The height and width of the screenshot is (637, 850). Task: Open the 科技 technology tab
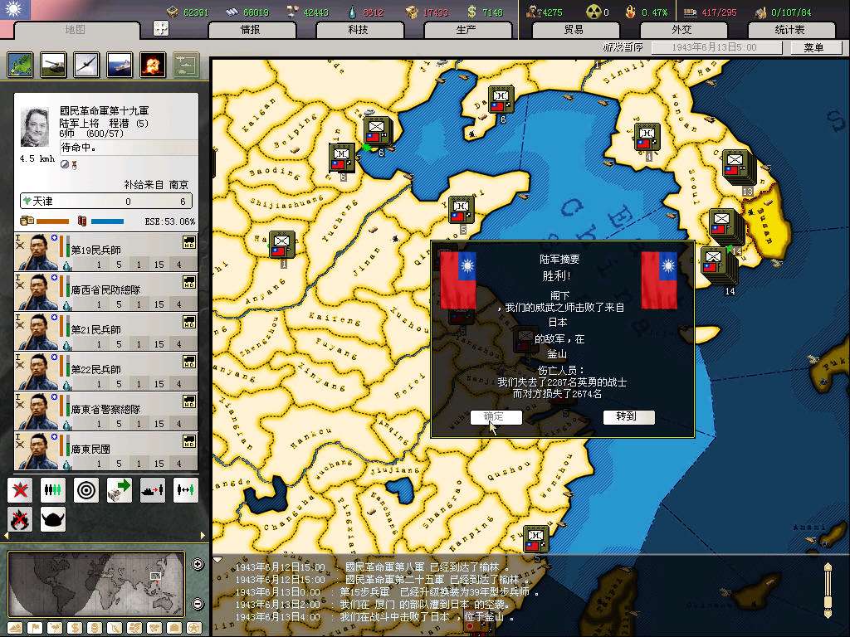coord(358,30)
